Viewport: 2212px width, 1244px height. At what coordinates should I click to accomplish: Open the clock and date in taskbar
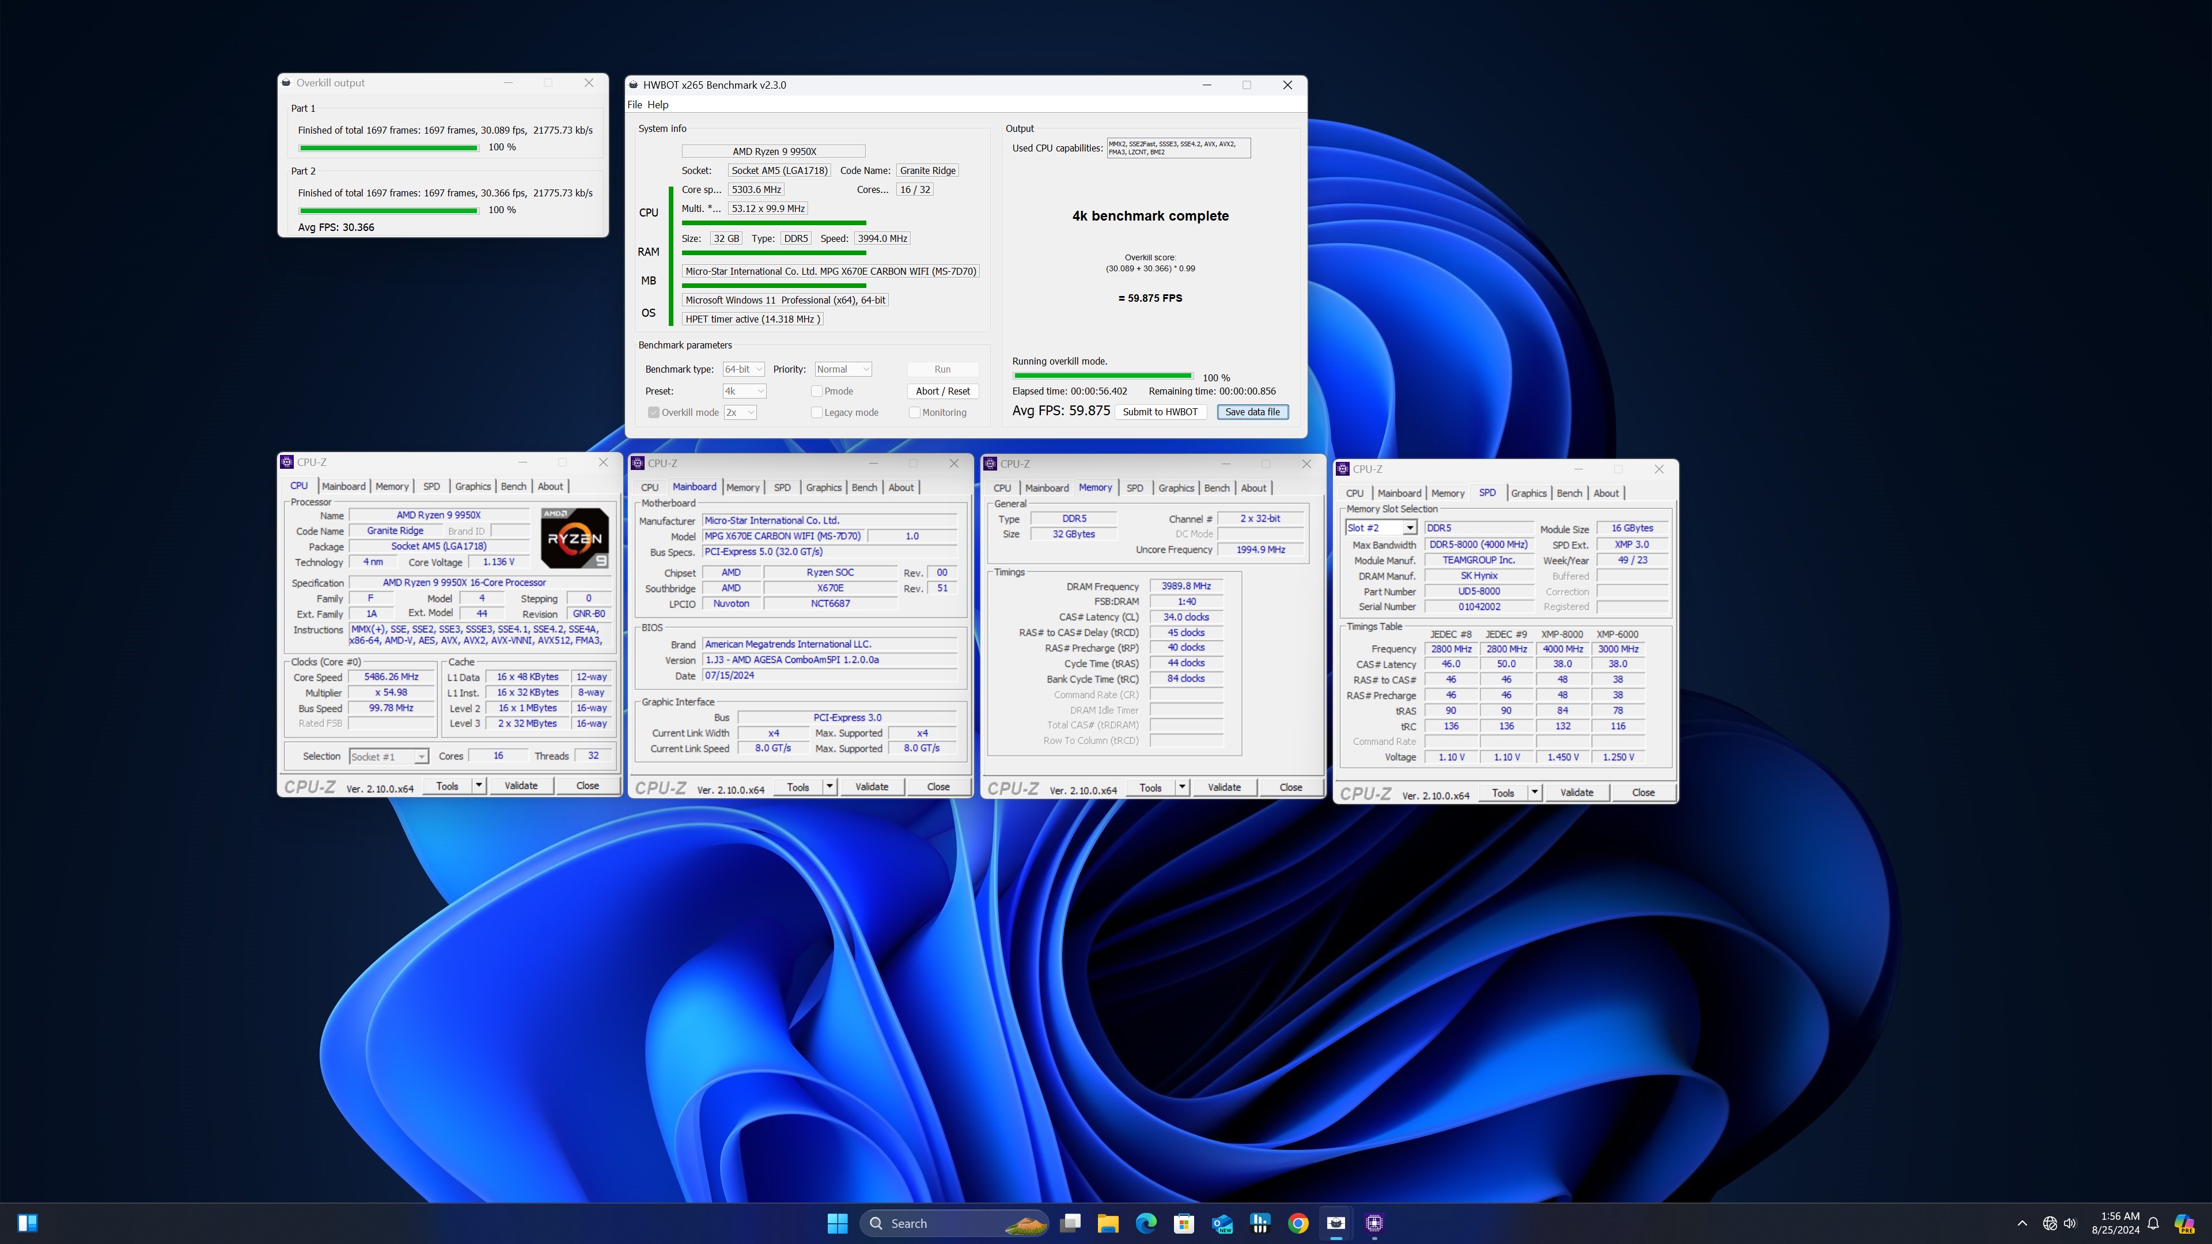(x=2115, y=1223)
